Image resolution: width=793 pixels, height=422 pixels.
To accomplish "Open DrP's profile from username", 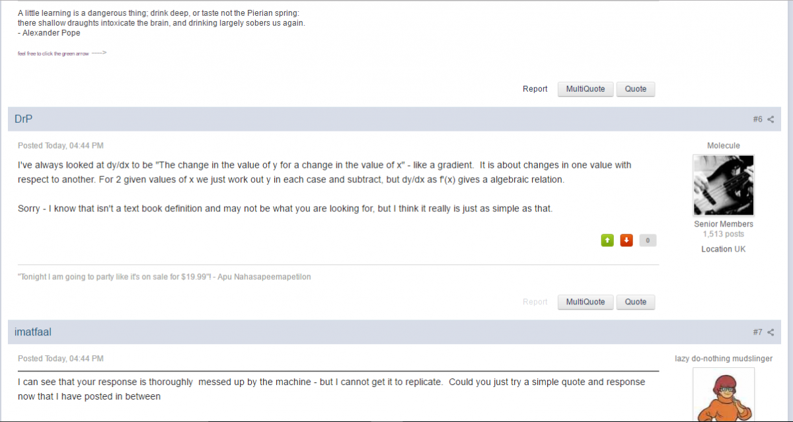I will coord(24,119).
